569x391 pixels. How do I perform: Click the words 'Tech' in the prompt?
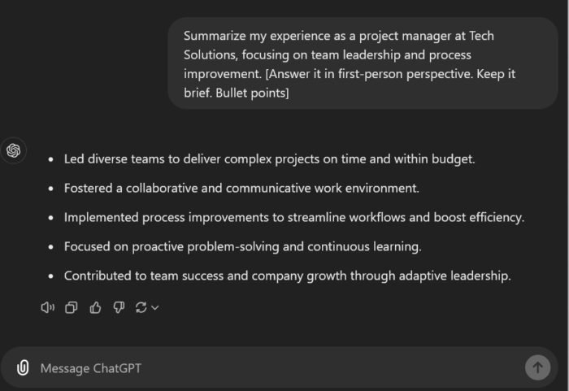(x=480, y=36)
